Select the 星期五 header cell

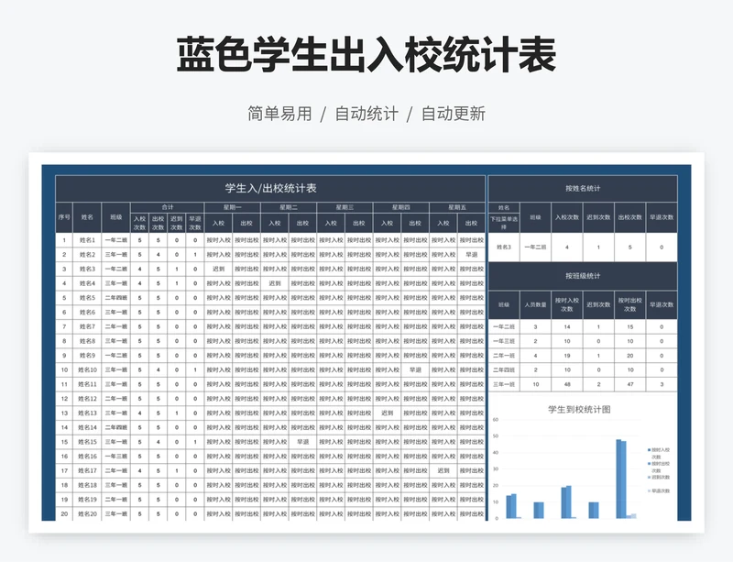457,207
